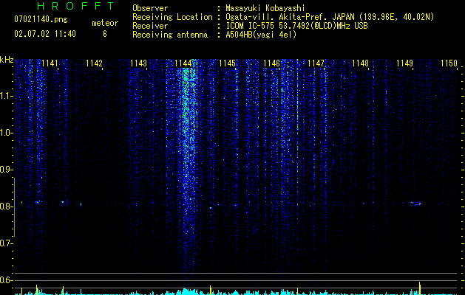Click the 0.8 kHz axis label

pos(6,206)
